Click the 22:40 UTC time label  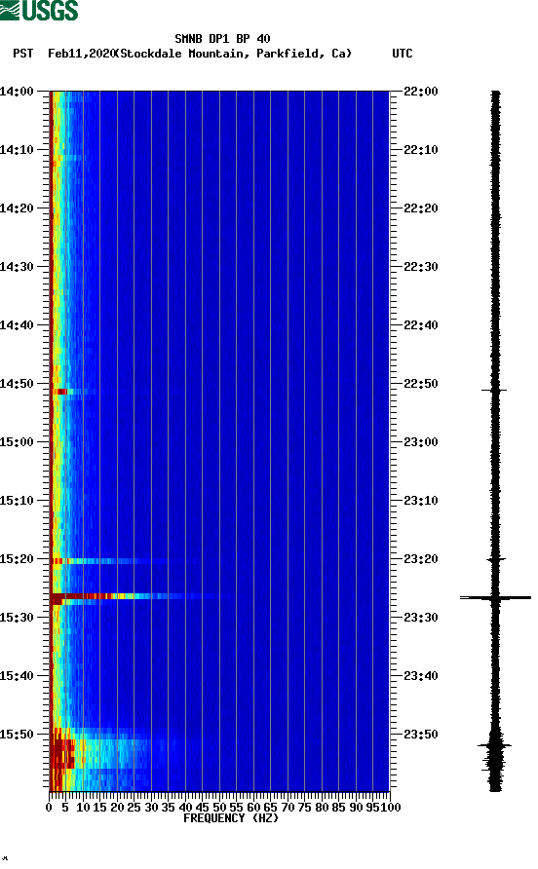click(420, 324)
